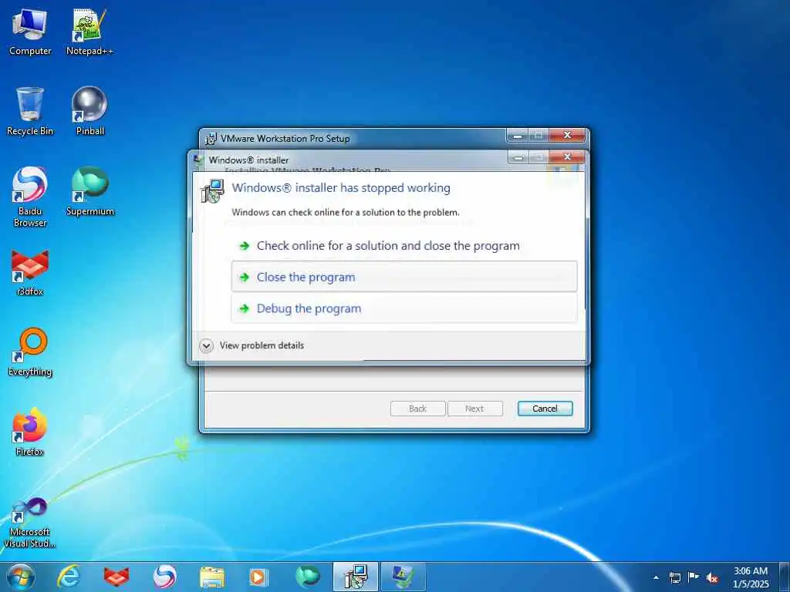Select the Supermium desktop shortcut
Image resolution: width=790 pixels, height=592 pixels.
(x=89, y=191)
